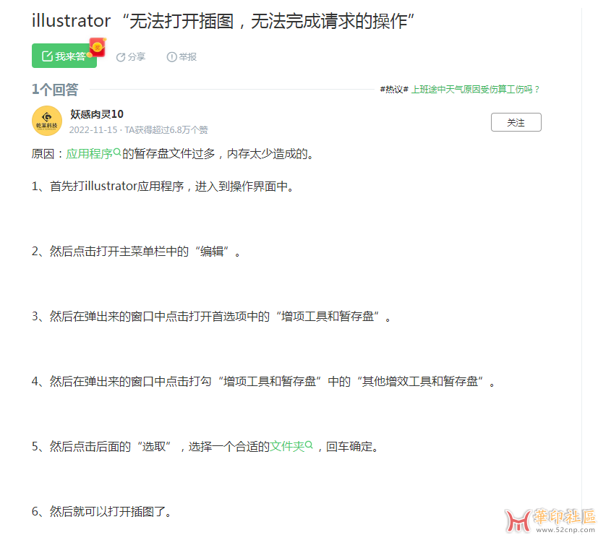Click step 5 text mentioning 选取
The height and width of the screenshot is (535, 598).
click(205, 446)
